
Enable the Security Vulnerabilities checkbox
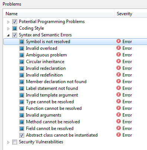tap(14, 142)
